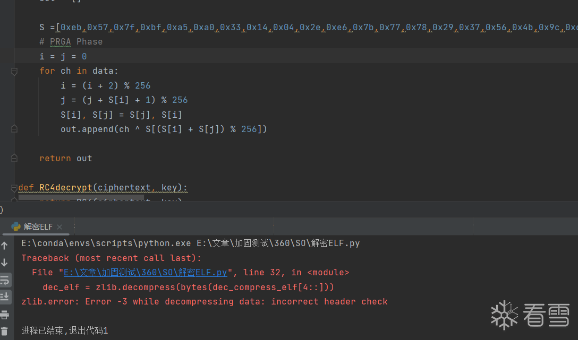
Task: Click the 看雪 snowflake watermark logo
Action: pyautogui.click(x=504, y=315)
